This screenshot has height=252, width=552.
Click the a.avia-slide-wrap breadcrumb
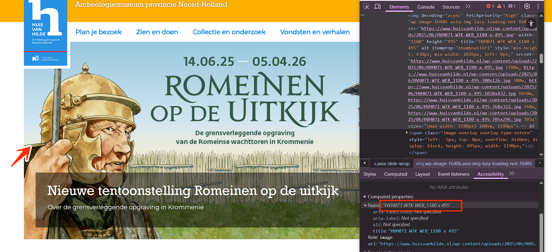(392, 164)
